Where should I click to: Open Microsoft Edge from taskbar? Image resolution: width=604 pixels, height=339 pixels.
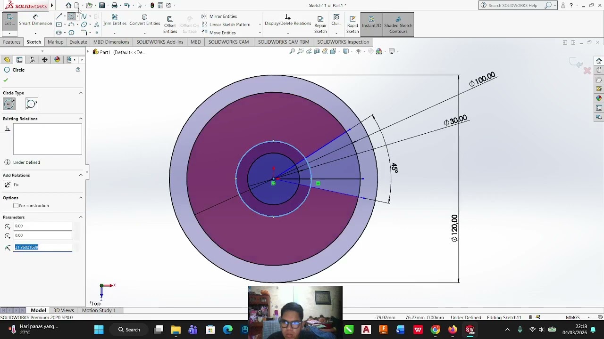tap(227, 330)
